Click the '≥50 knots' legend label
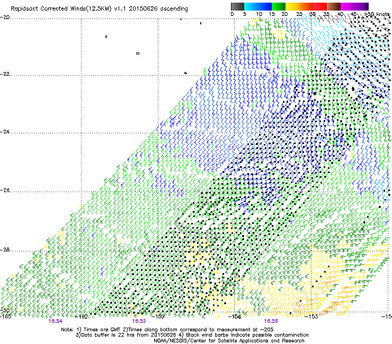The image size is (392, 344). (x=377, y=14)
